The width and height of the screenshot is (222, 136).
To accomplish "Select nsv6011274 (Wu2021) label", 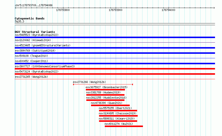I will coord(119,124).
